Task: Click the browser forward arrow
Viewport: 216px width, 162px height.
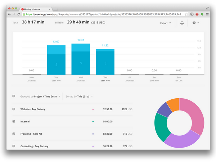Action: [14, 14]
